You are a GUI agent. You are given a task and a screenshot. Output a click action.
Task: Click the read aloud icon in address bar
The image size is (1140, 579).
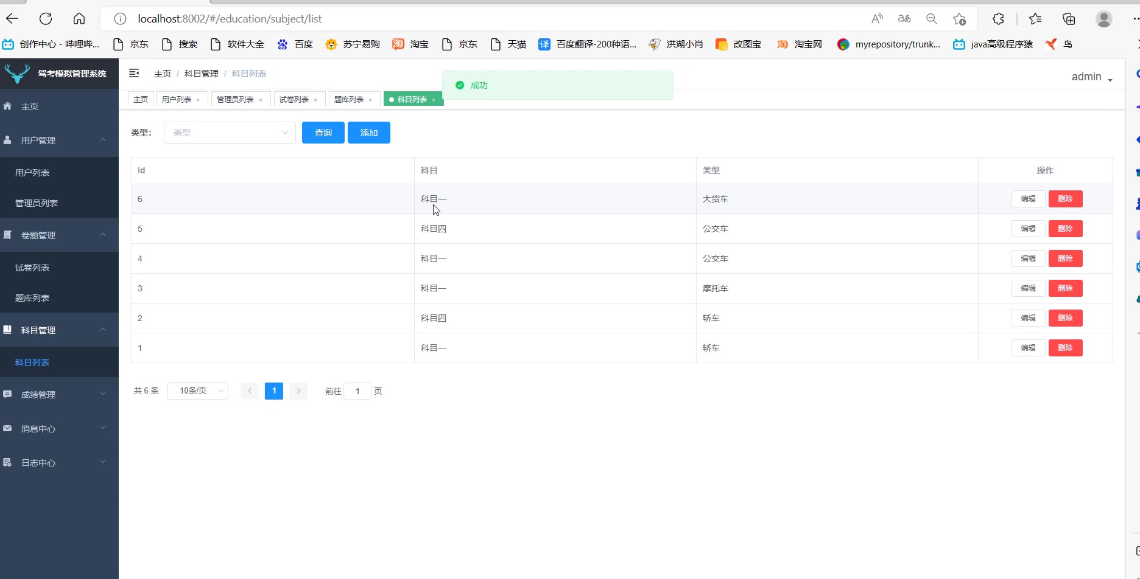(877, 19)
